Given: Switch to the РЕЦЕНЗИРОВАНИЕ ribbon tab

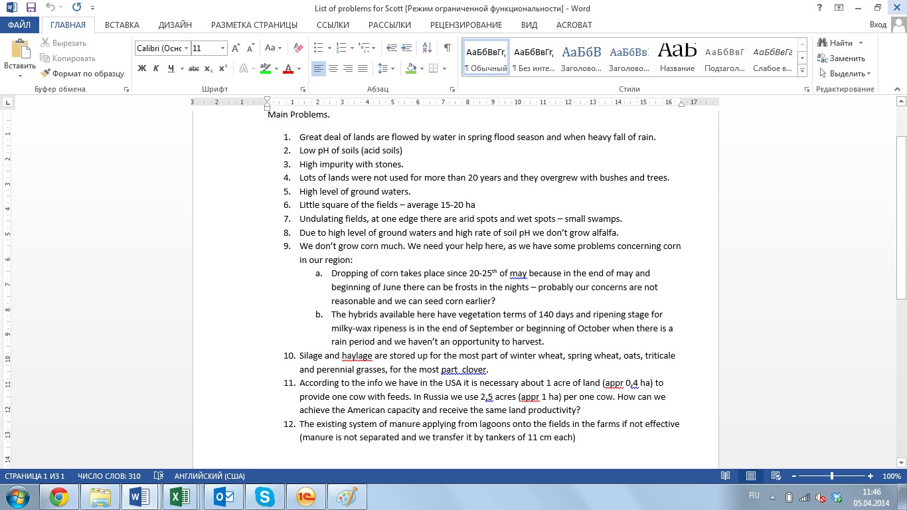Looking at the screenshot, I should (466, 25).
